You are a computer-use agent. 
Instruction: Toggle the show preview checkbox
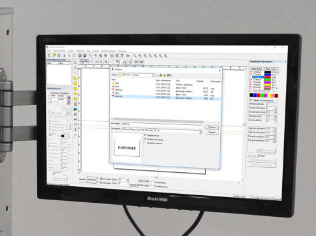[145, 135]
